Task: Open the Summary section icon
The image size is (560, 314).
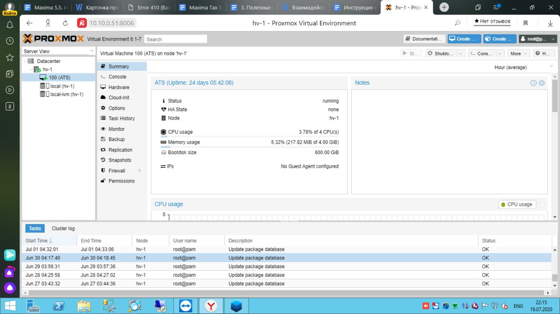Action: 103,66
